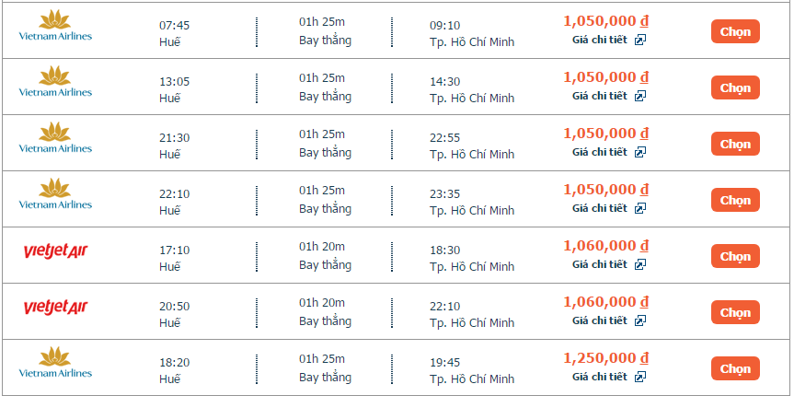Click the Vietnam Airlines logo for 07:45 flight

(55, 26)
